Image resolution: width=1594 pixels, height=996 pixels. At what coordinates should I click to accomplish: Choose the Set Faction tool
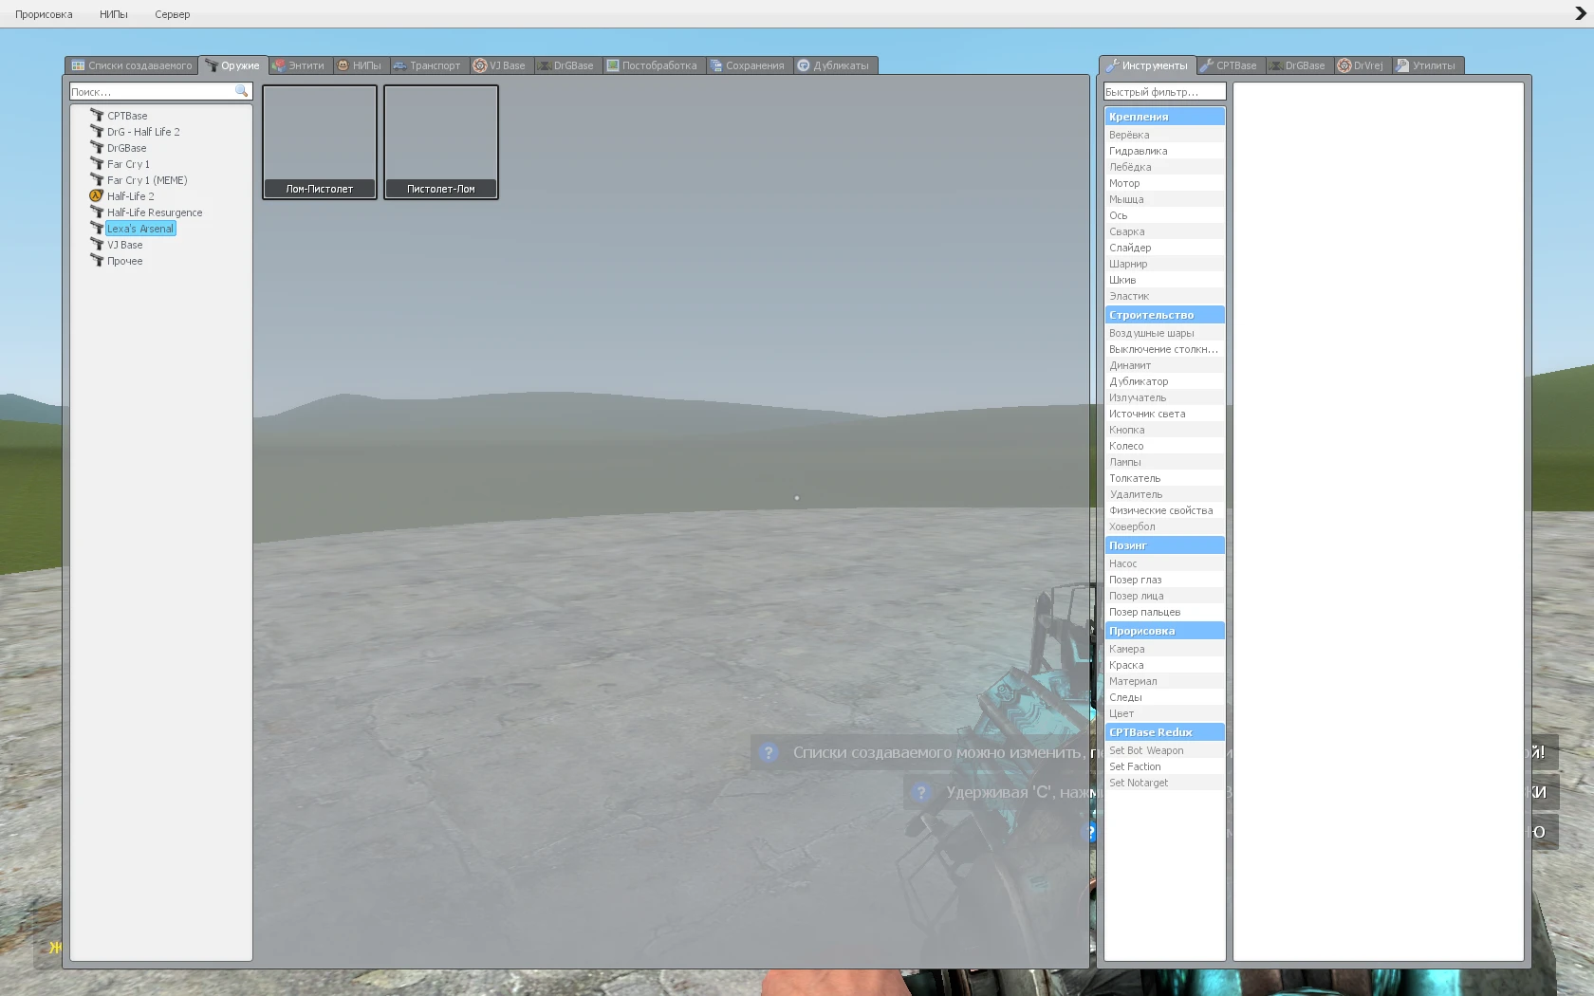click(x=1135, y=766)
